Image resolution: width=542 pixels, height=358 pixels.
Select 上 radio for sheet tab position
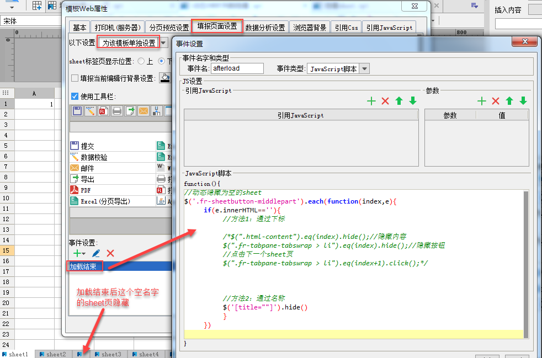coord(141,61)
